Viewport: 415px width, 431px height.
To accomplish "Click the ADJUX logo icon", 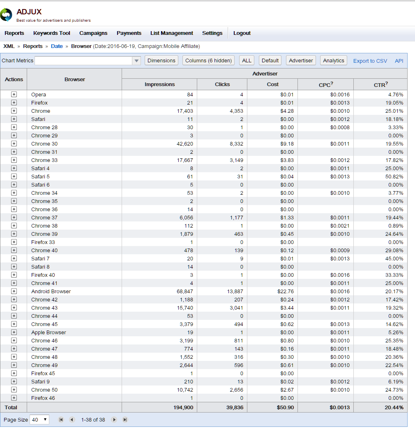I will pos(6,15).
